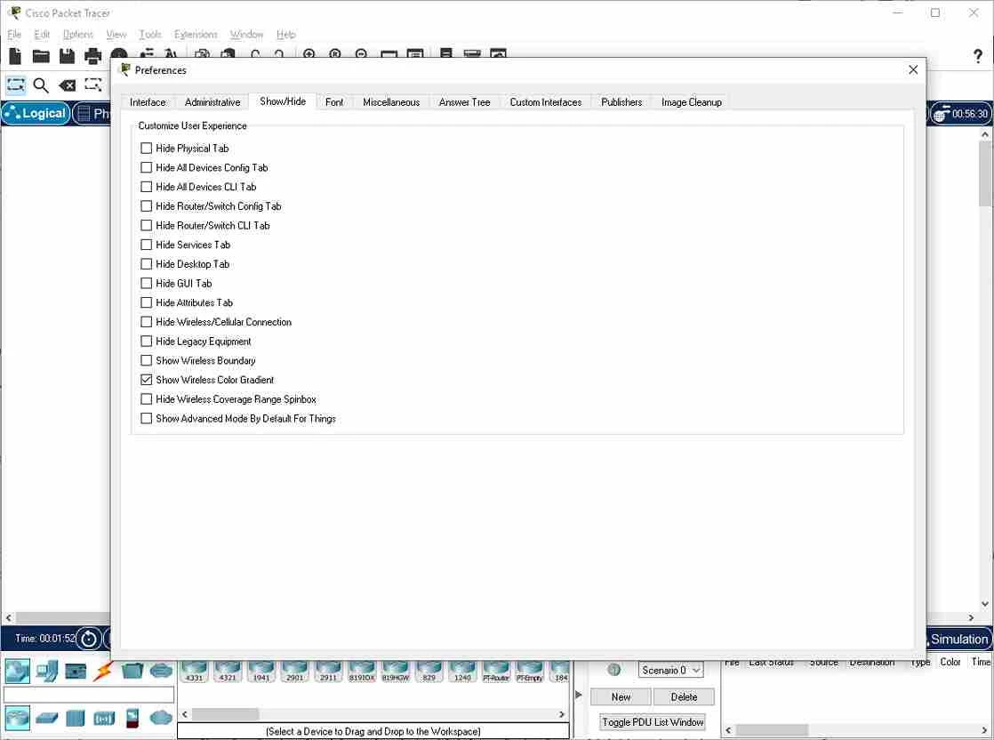
Task: Tick Show Wireless Boundary checkbox
Action: pos(147,361)
